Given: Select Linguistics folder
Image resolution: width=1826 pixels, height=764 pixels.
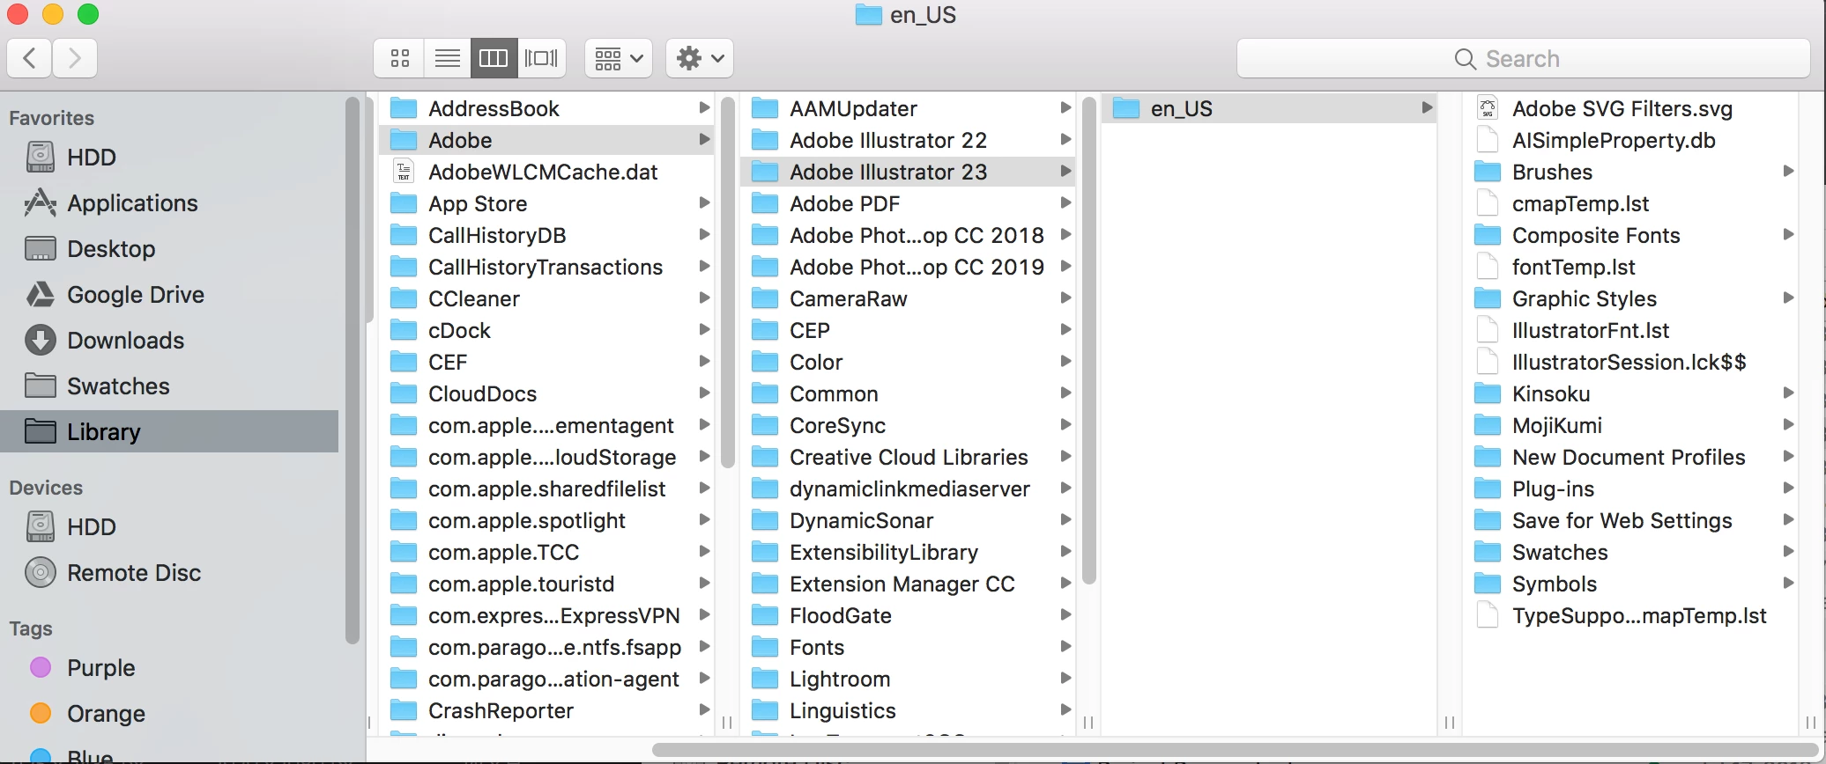Looking at the screenshot, I should [908, 710].
